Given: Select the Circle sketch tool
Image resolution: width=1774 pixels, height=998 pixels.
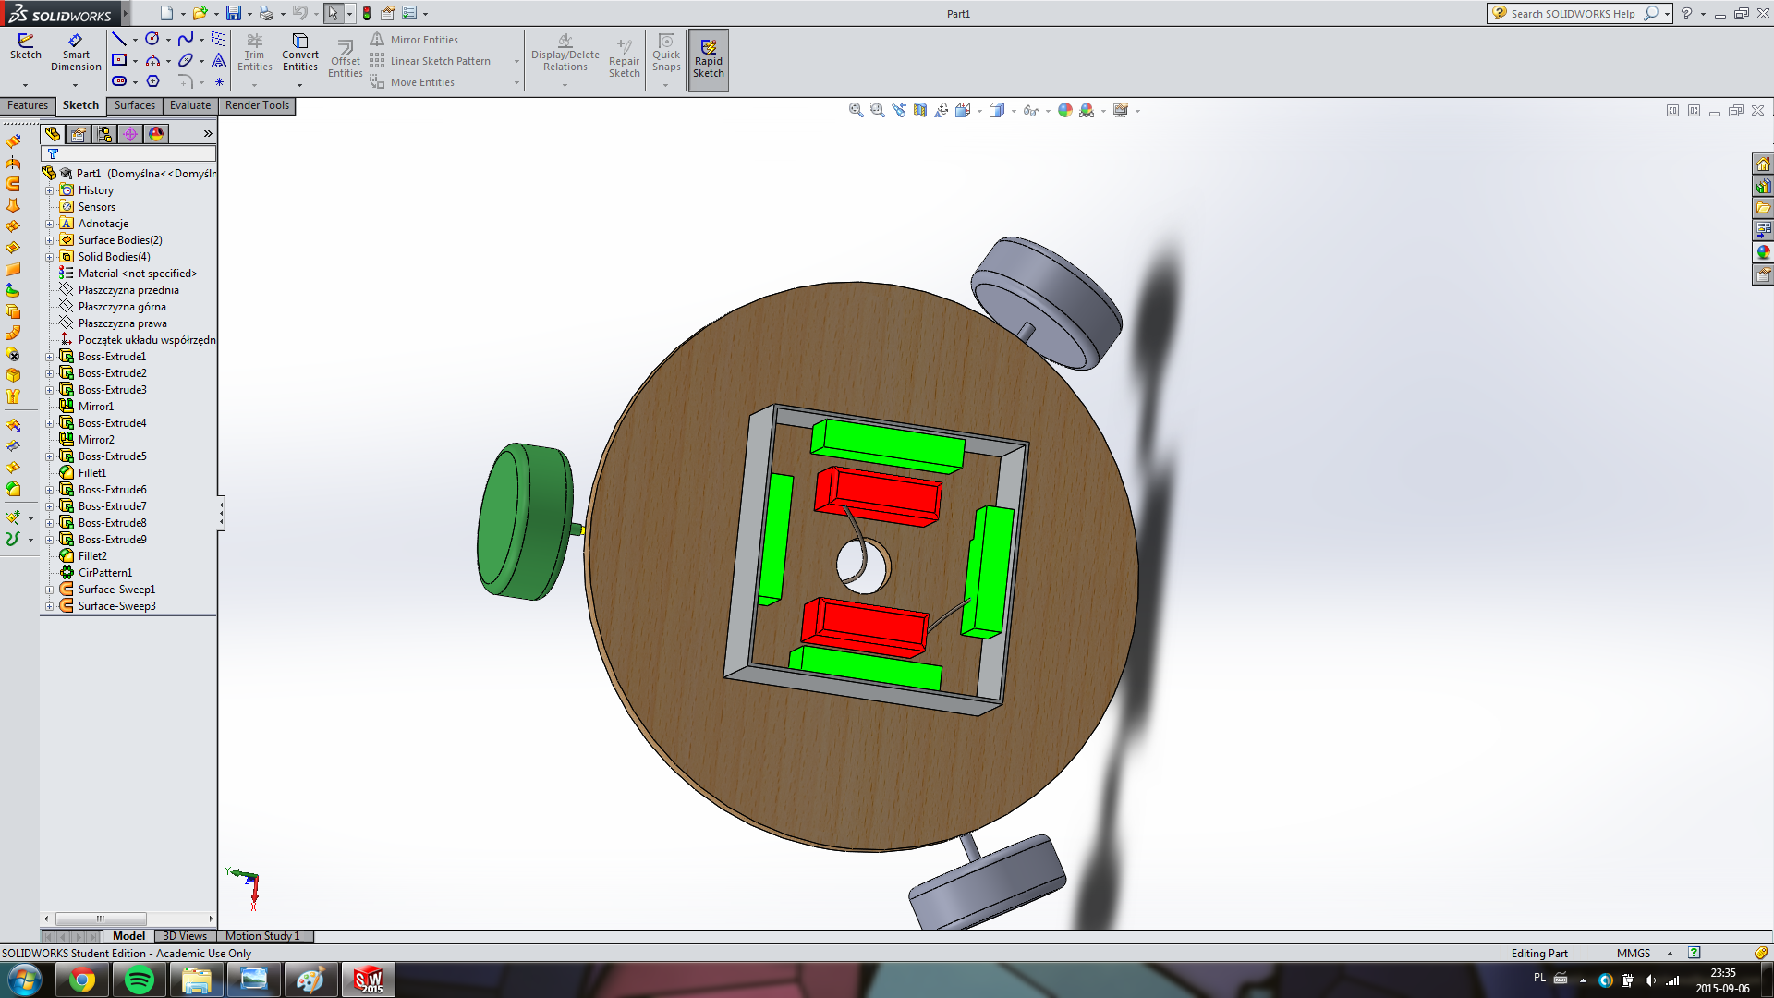Looking at the screenshot, I should 152,39.
